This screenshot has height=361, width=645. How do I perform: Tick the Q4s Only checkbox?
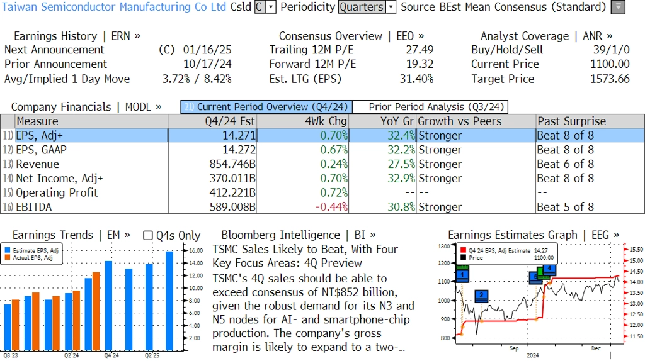(147, 235)
